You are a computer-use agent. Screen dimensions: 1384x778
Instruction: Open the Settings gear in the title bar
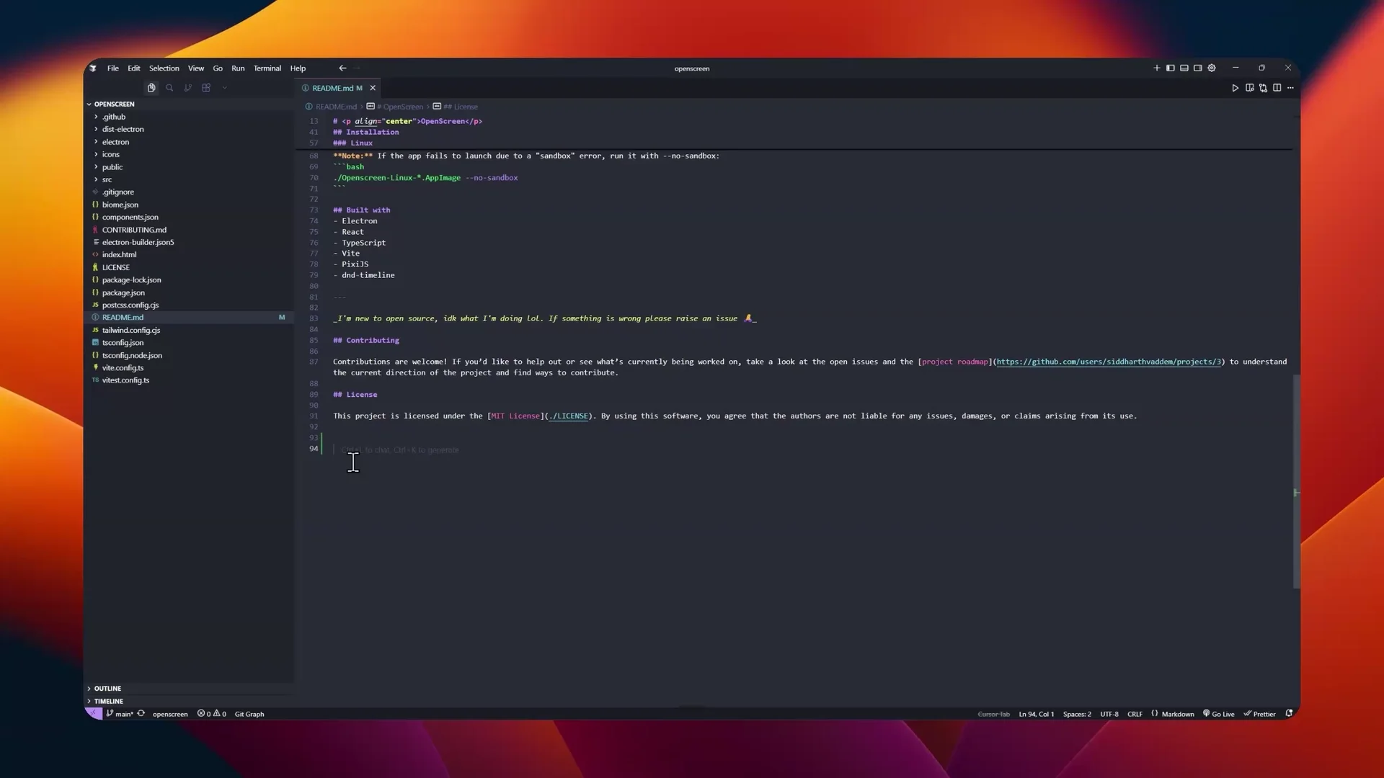point(1212,68)
